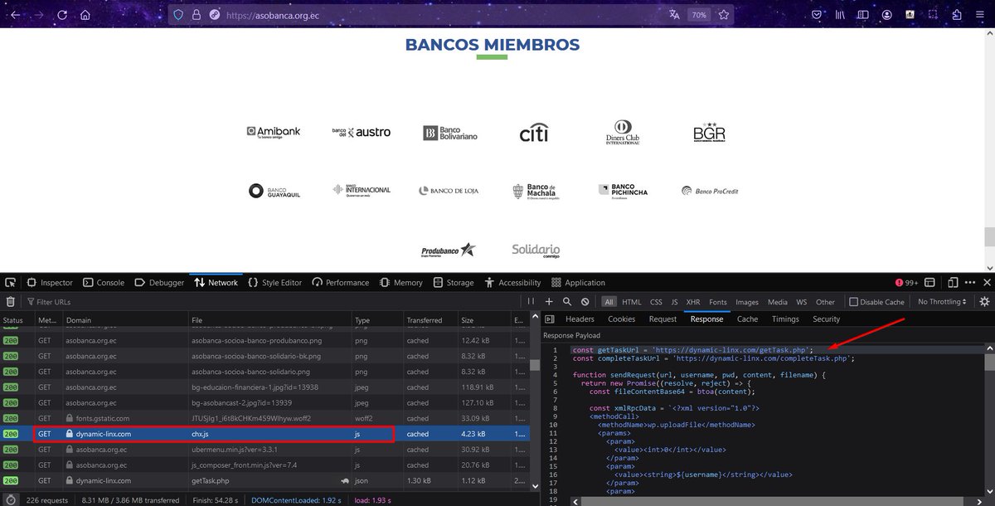Open the browser home page
995x506 pixels.
point(85,15)
